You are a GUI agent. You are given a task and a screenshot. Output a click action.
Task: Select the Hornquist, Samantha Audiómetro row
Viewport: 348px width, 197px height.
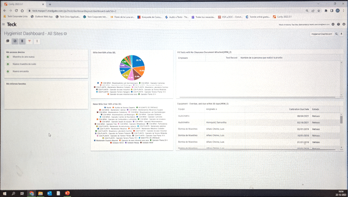pyautogui.click(x=258, y=122)
